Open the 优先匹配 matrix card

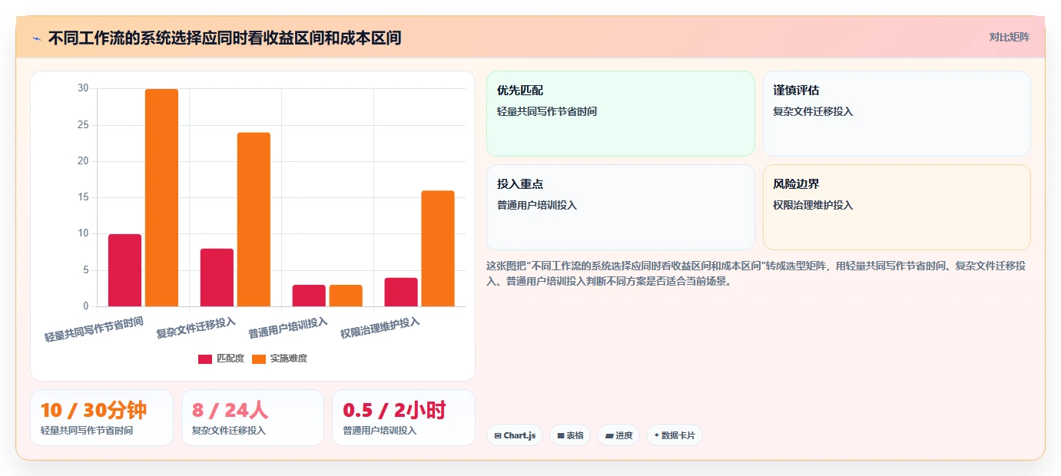[x=621, y=114]
